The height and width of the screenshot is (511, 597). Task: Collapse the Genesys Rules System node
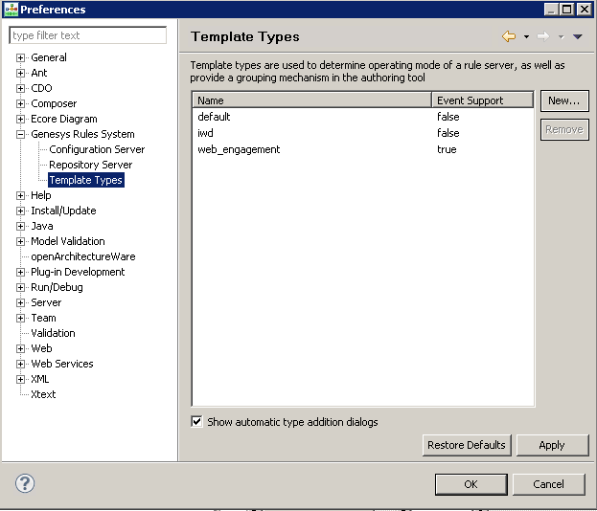(20, 134)
